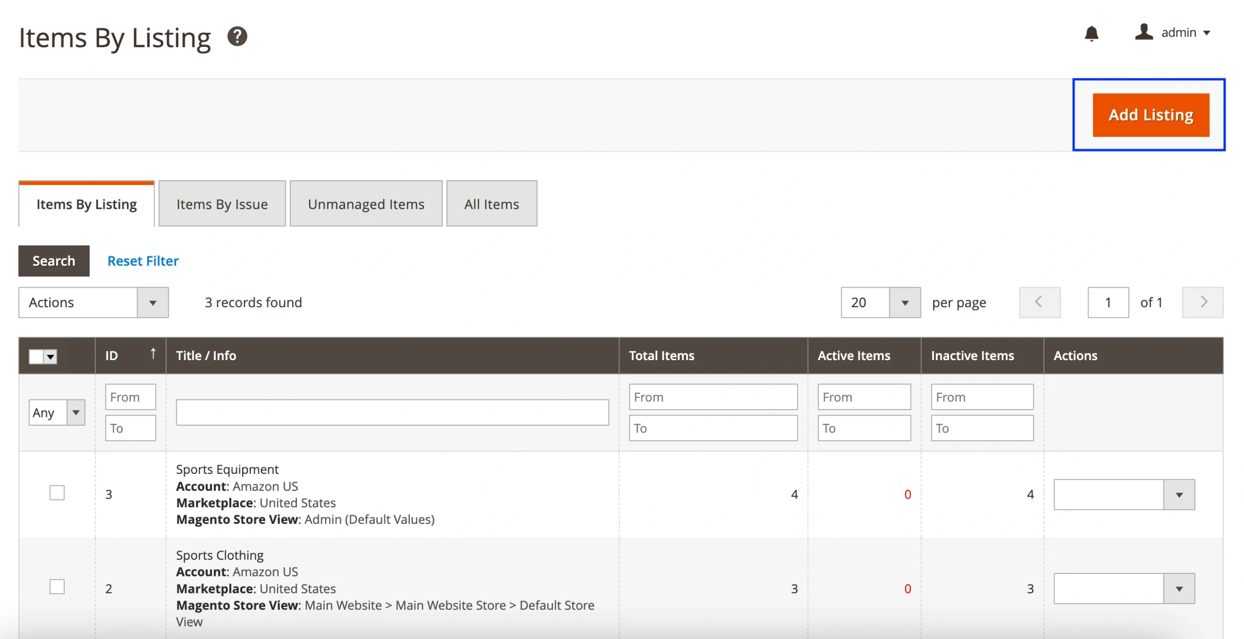The image size is (1244, 639).
Task: Switch to the Items By Issue tab
Action: pyautogui.click(x=222, y=204)
